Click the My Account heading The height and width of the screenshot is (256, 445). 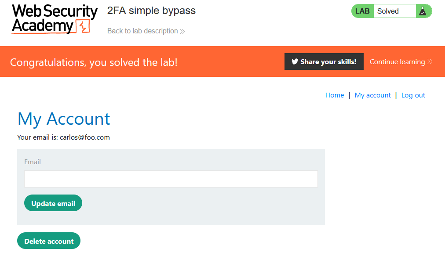click(64, 119)
